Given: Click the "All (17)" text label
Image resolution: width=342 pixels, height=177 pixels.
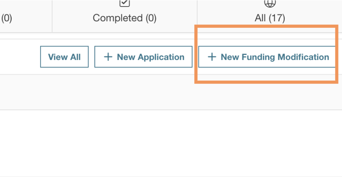Looking at the screenshot, I should click(270, 18).
